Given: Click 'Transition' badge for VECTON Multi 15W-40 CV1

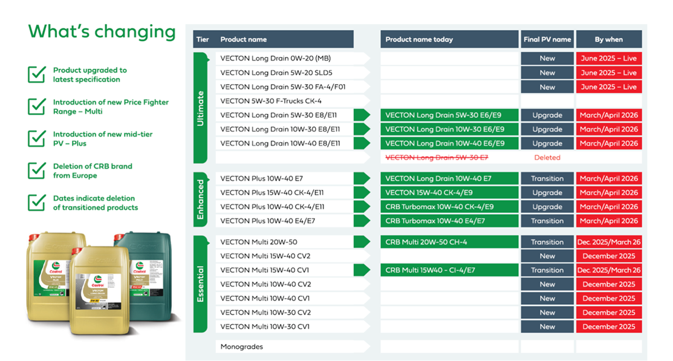Looking at the screenshot, I should click(547, 270).
